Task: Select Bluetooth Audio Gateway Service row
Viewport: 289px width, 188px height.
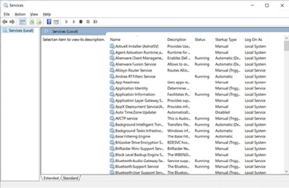Action: [x=188, y=161]
